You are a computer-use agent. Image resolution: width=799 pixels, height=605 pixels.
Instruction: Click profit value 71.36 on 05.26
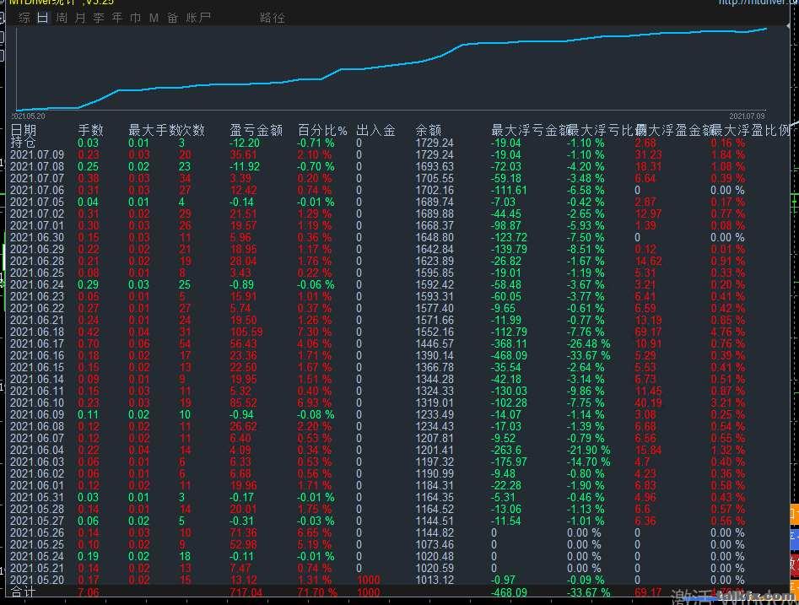point(244,532)
